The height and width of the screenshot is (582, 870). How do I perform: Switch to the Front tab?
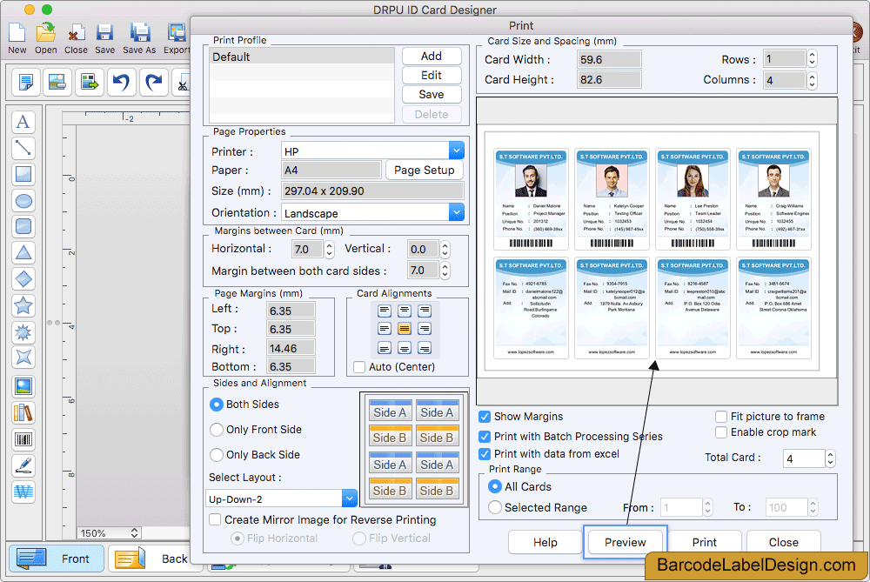pyautogui.click(x=56, y=559)
